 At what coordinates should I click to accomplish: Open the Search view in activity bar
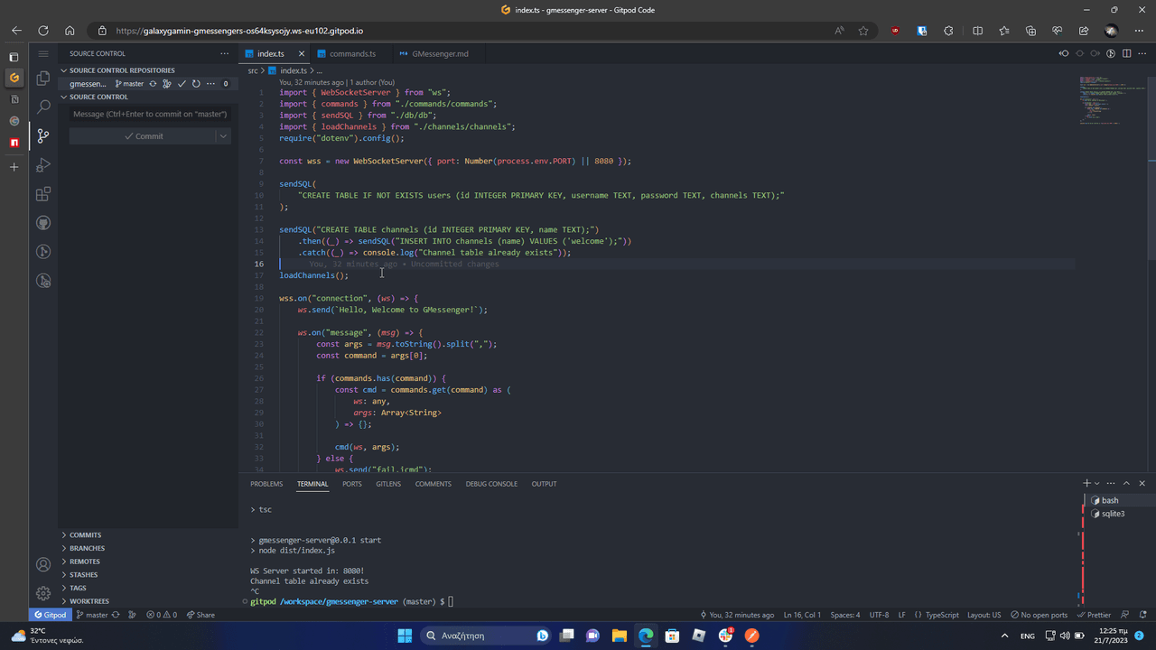[x=42, y=107]
